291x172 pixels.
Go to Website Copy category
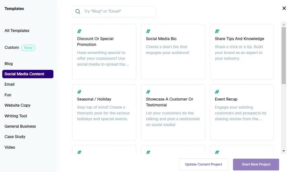click(17, 105)
